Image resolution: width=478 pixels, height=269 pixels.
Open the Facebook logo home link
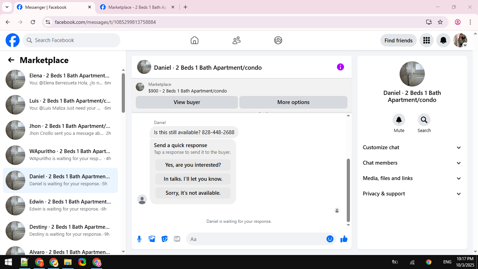(x=13, y=40)
